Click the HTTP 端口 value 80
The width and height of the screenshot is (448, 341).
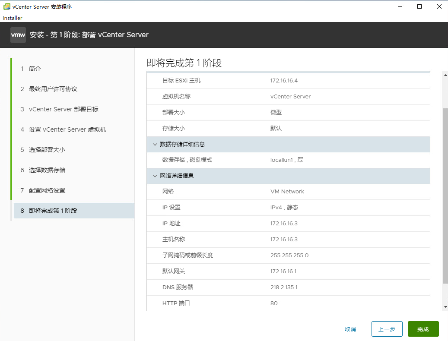(274, 303)
